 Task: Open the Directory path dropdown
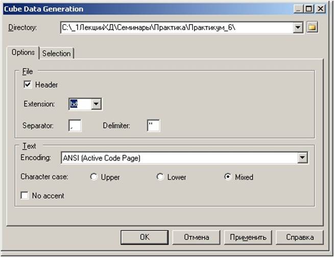point(298,28)
